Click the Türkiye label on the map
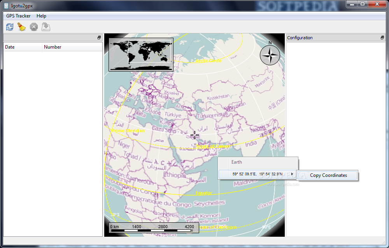The image size is (389, 248). point(173,115)
